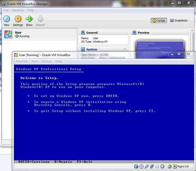Click the Right Ctrl host key label
Image resolution: width=196 pixels, height=171 pixels.
tap(183, 167)
